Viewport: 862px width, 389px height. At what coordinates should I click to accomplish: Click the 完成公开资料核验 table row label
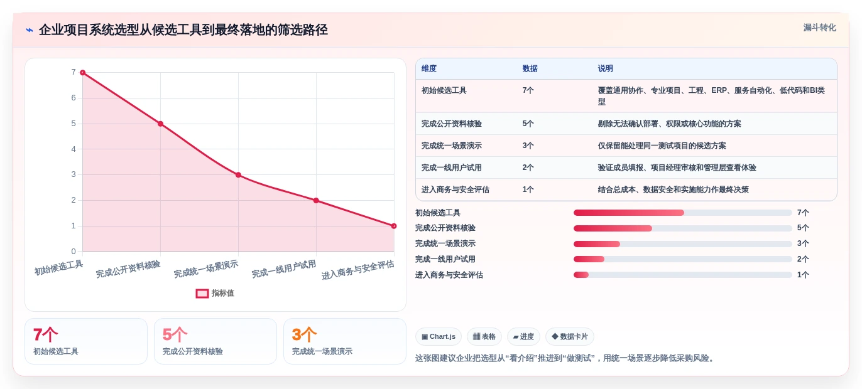point(452,124)
